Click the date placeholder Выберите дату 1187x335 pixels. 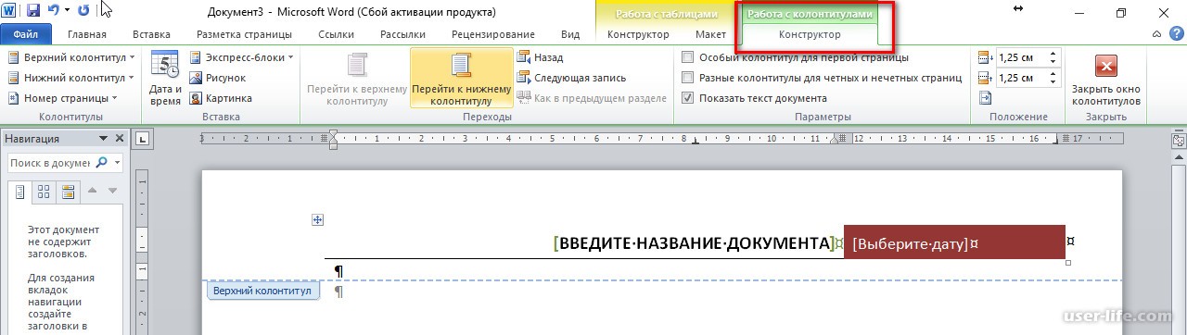[x=910, y=243]
